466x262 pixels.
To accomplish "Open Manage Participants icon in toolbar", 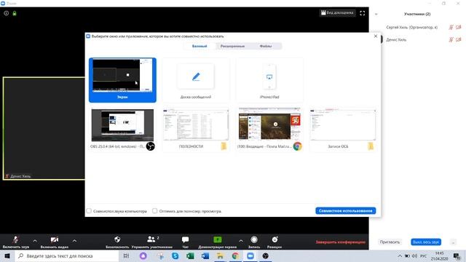I will [151, 239].
